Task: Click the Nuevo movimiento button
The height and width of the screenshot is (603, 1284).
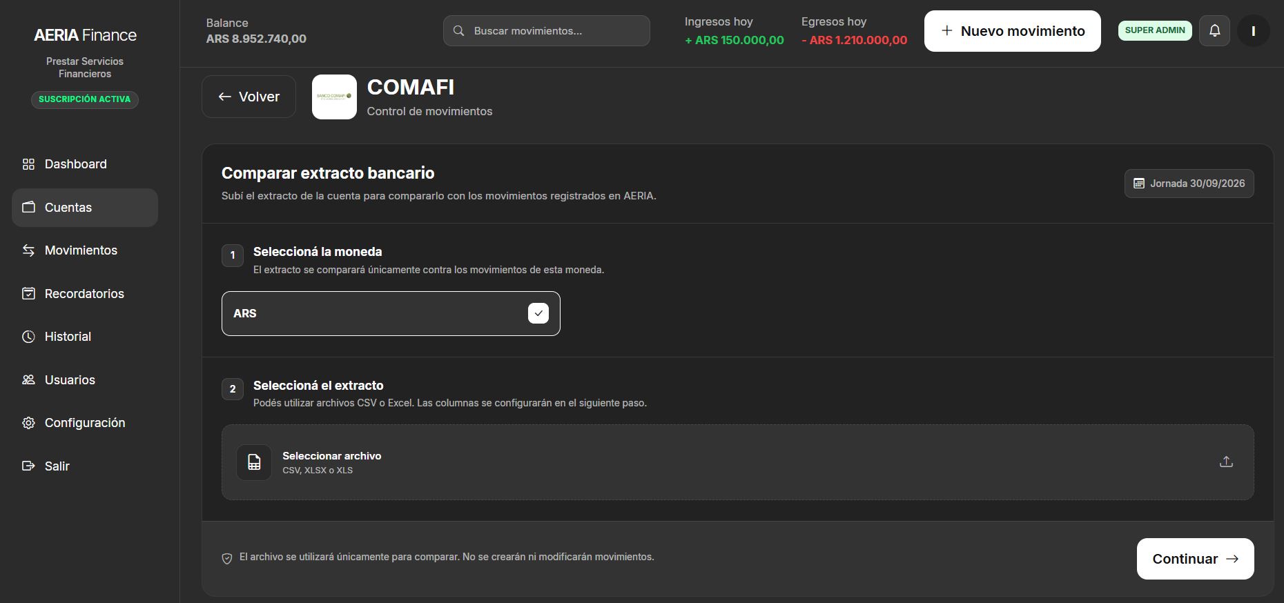Action: coord(1012,31)
